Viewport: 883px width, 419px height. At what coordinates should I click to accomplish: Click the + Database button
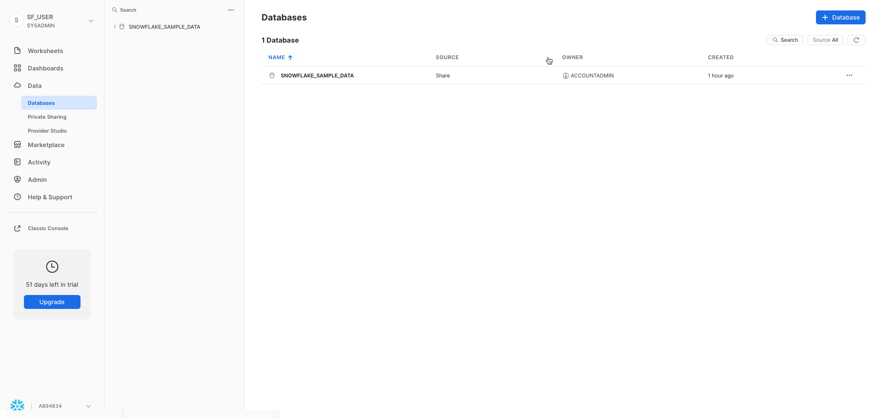pos(840,17)
